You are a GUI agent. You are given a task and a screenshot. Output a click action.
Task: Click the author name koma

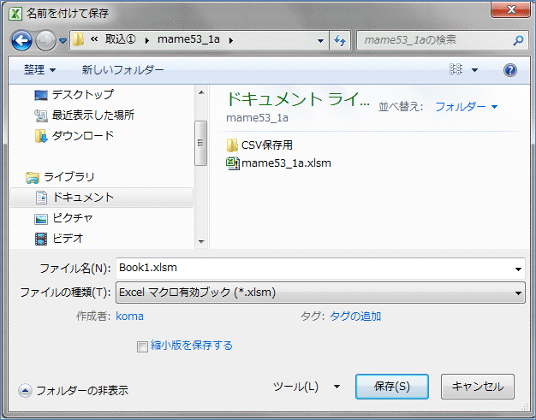[129, 316]
